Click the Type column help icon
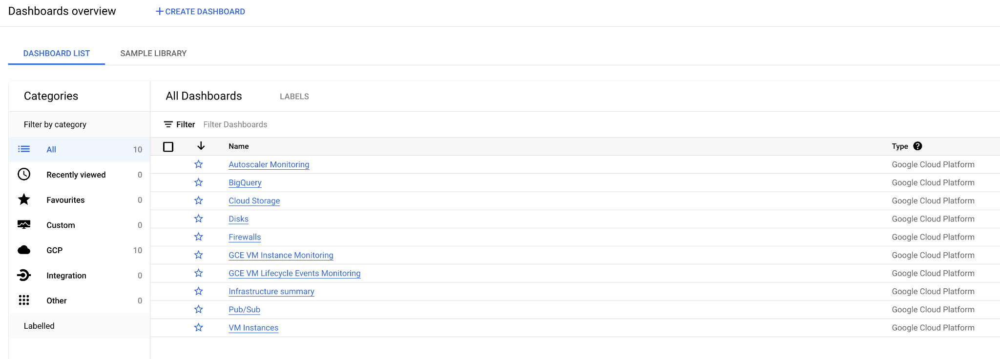The height and width of the screenshot is (359, 1000). click(x=917, y=146)
